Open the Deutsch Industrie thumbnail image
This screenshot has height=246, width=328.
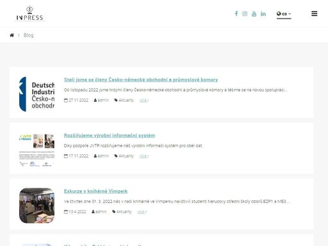click(x=37, y=94)
